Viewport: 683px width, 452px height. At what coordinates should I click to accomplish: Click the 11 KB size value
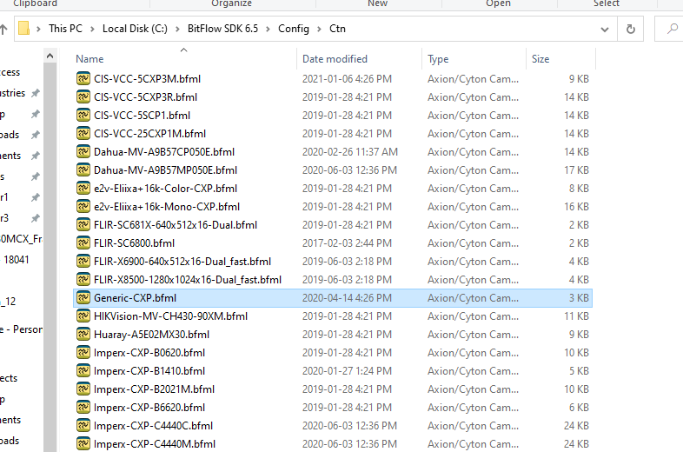click(x=577, y=316)
